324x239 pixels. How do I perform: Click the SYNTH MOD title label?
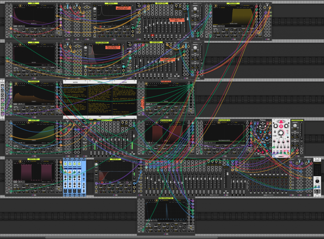pyautogui.click(x=34, y=159)
